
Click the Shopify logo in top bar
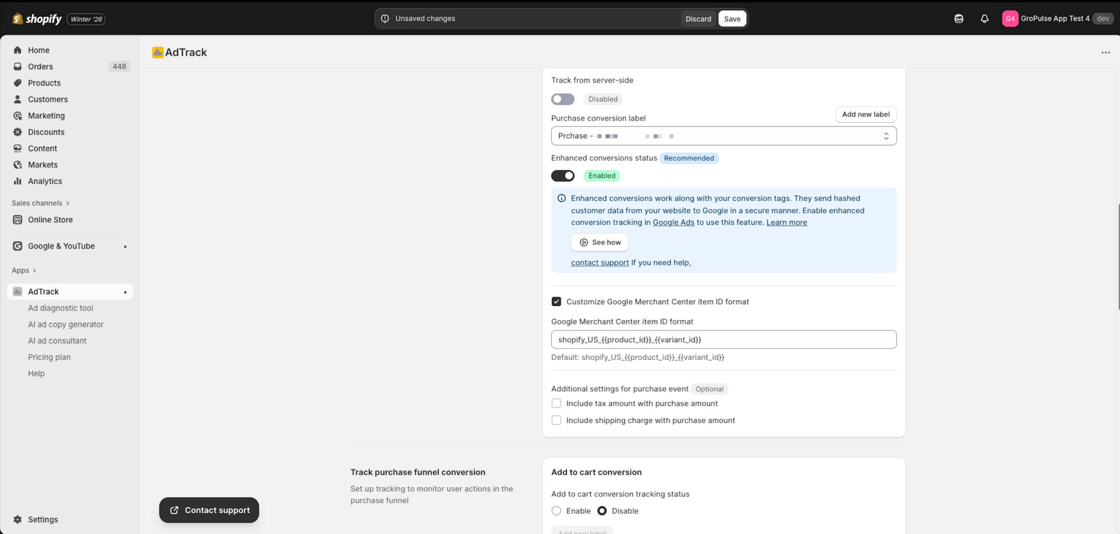(37, 19)
